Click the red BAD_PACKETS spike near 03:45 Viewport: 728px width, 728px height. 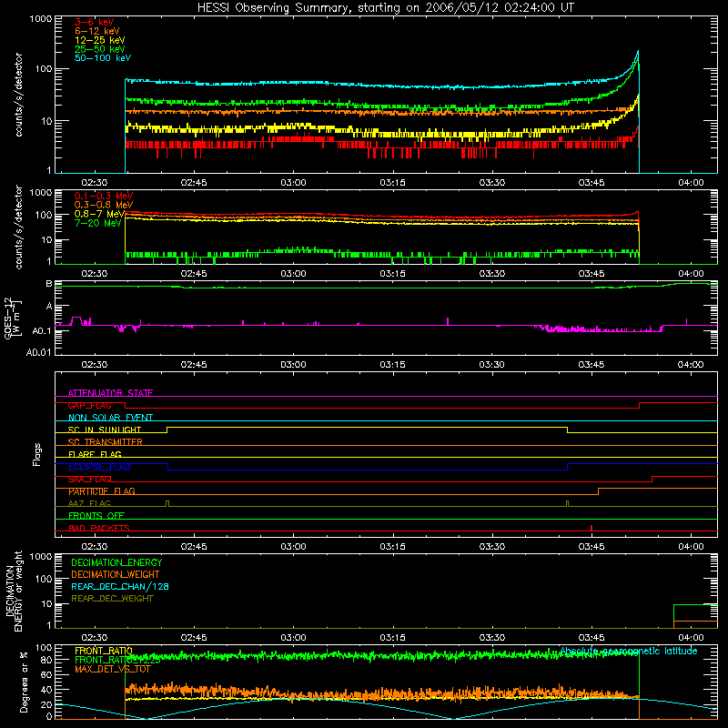[x=591, y=528]
